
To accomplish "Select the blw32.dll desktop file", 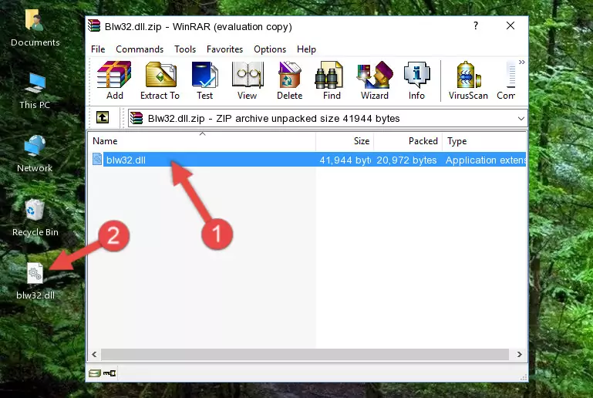I will pyautogui.click(x=35, y=281).
